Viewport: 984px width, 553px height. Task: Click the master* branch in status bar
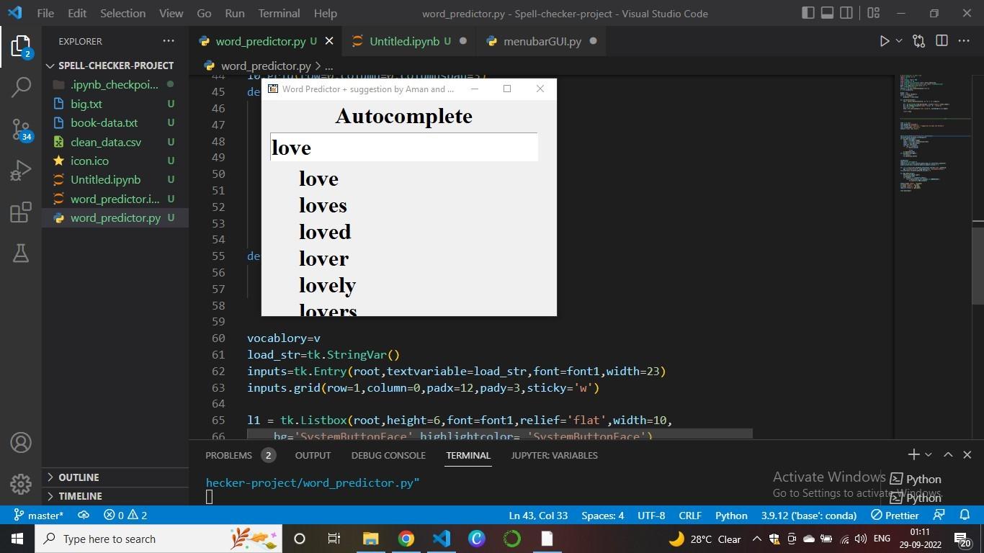tap(39, 516)
